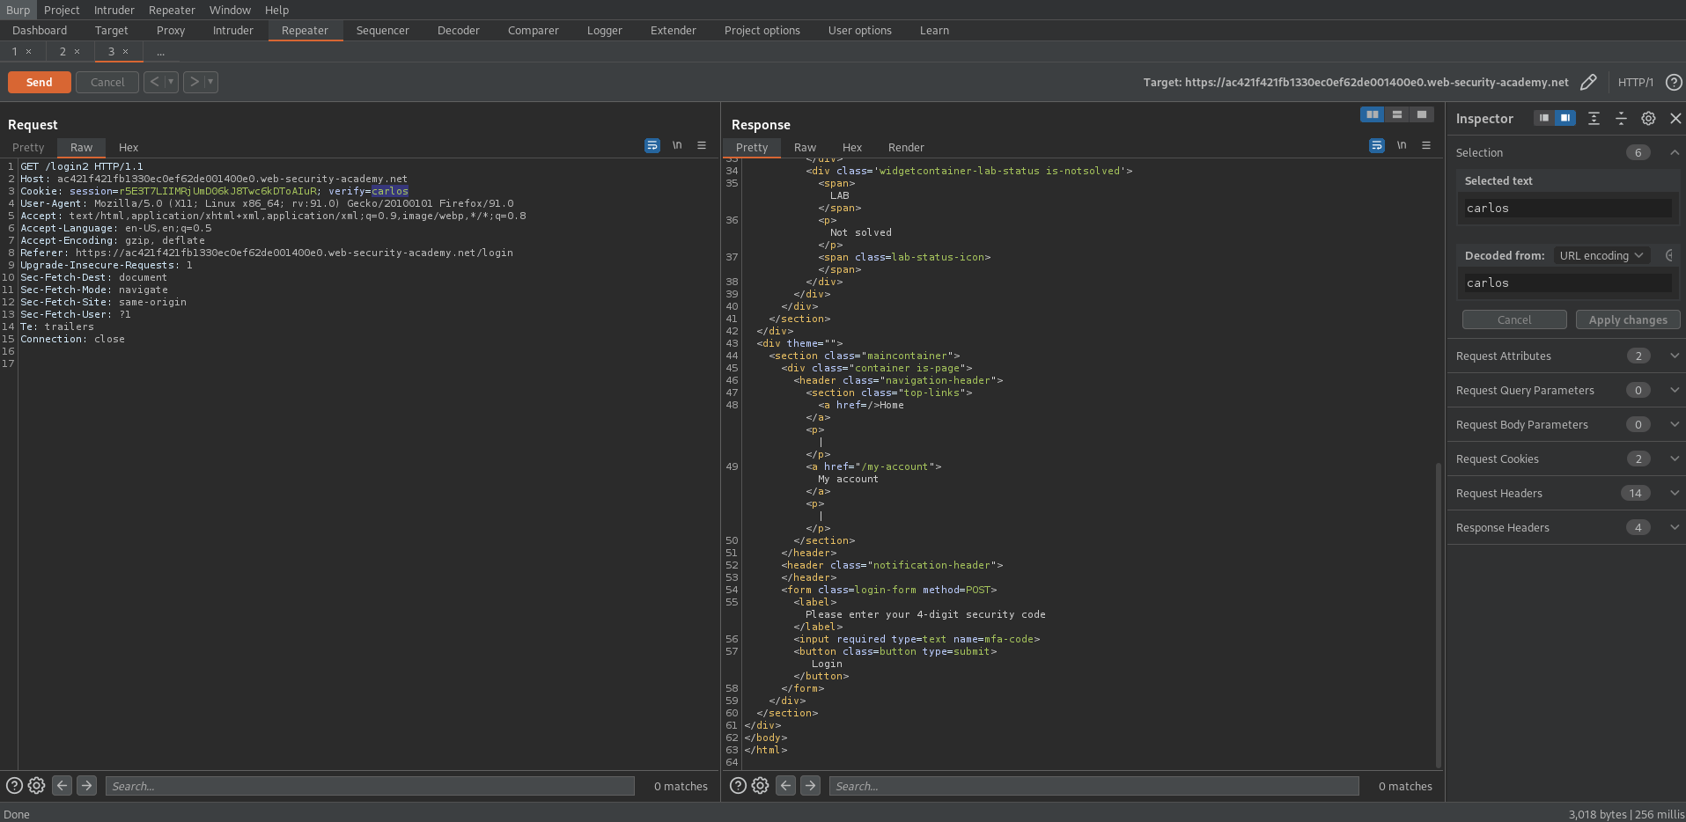Open the Burp menu

pyautogui.click(x=18, y=10)
